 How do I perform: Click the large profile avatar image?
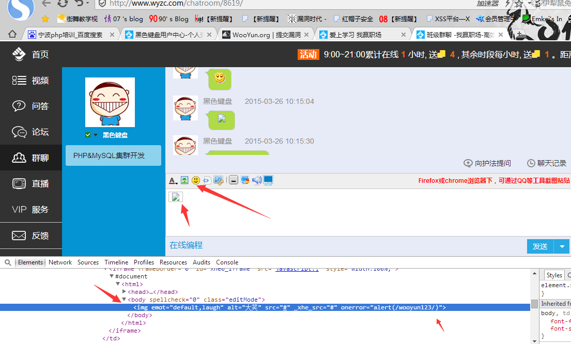coord(110,102)
